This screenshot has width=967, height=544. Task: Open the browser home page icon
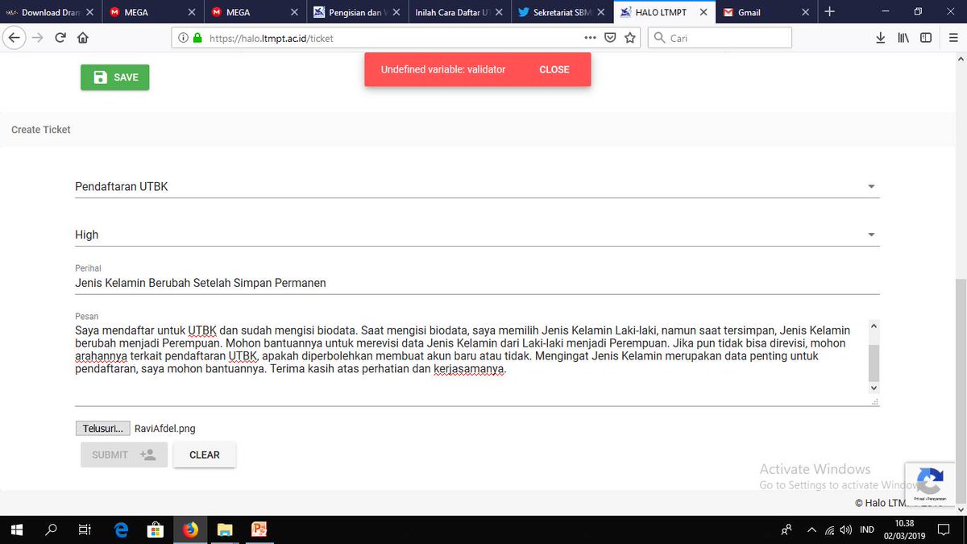tap(82, 38)
